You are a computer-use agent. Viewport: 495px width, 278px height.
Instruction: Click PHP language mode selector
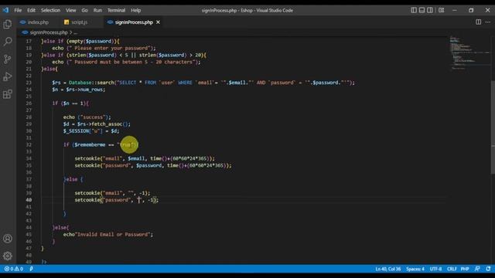[x=465, y=269]
